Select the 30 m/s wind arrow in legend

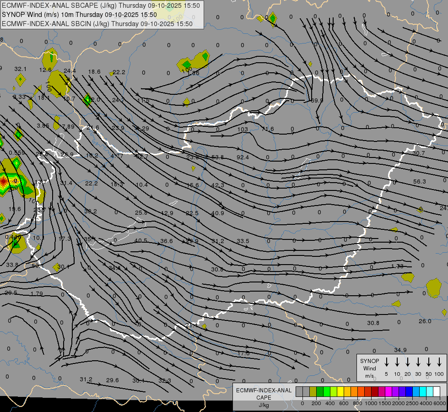[418, 362]
